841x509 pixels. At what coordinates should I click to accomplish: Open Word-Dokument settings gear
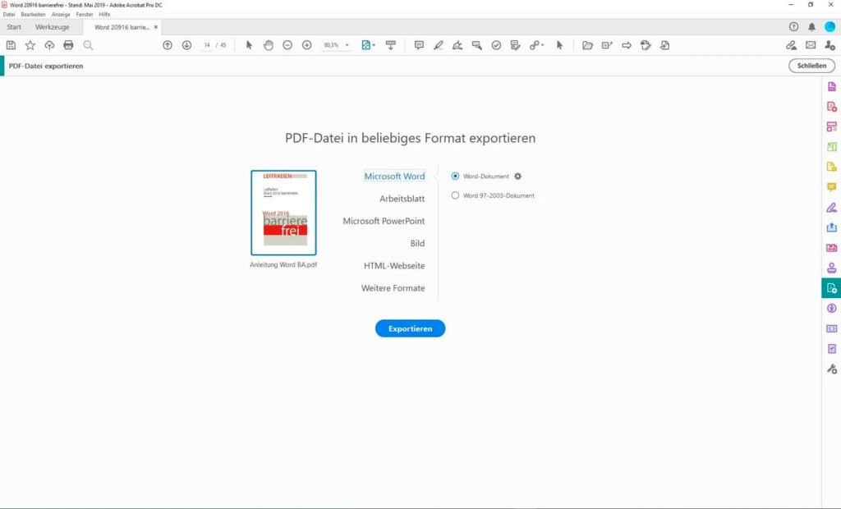517,176
